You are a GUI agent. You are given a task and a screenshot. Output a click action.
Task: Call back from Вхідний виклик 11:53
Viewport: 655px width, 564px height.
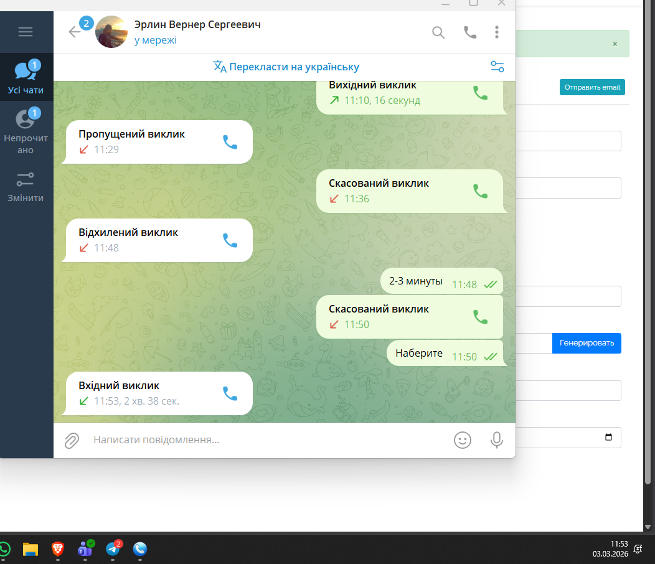tap(230, 393)
